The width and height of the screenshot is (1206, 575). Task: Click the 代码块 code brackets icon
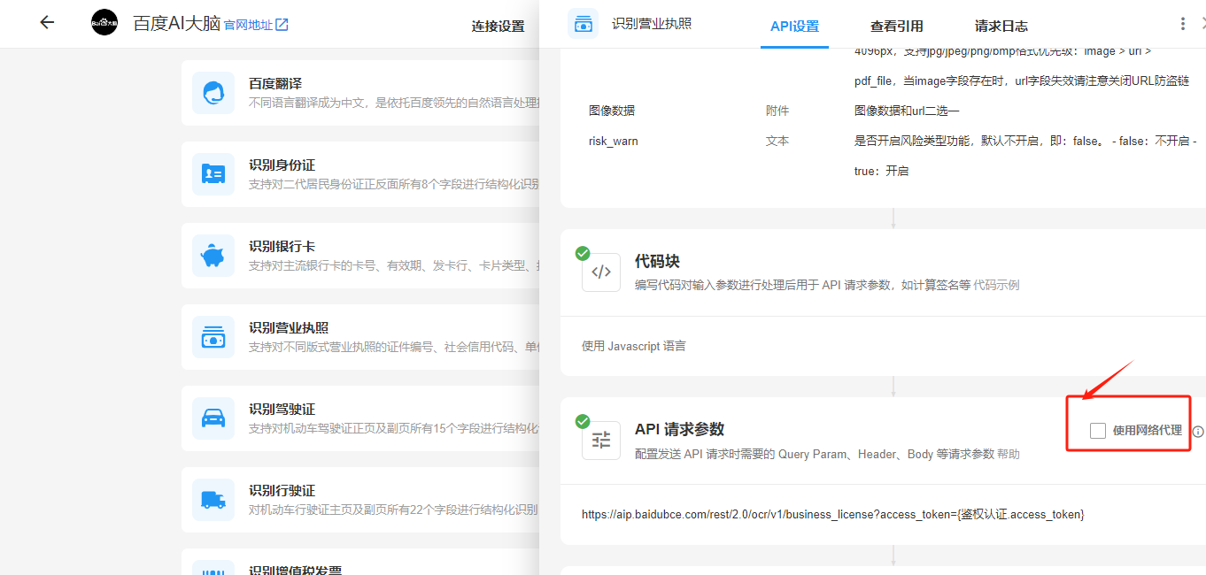[x=600, y=272]
